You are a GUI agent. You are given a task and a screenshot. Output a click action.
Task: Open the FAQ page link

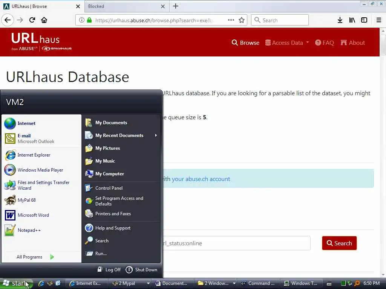[325, 43]
